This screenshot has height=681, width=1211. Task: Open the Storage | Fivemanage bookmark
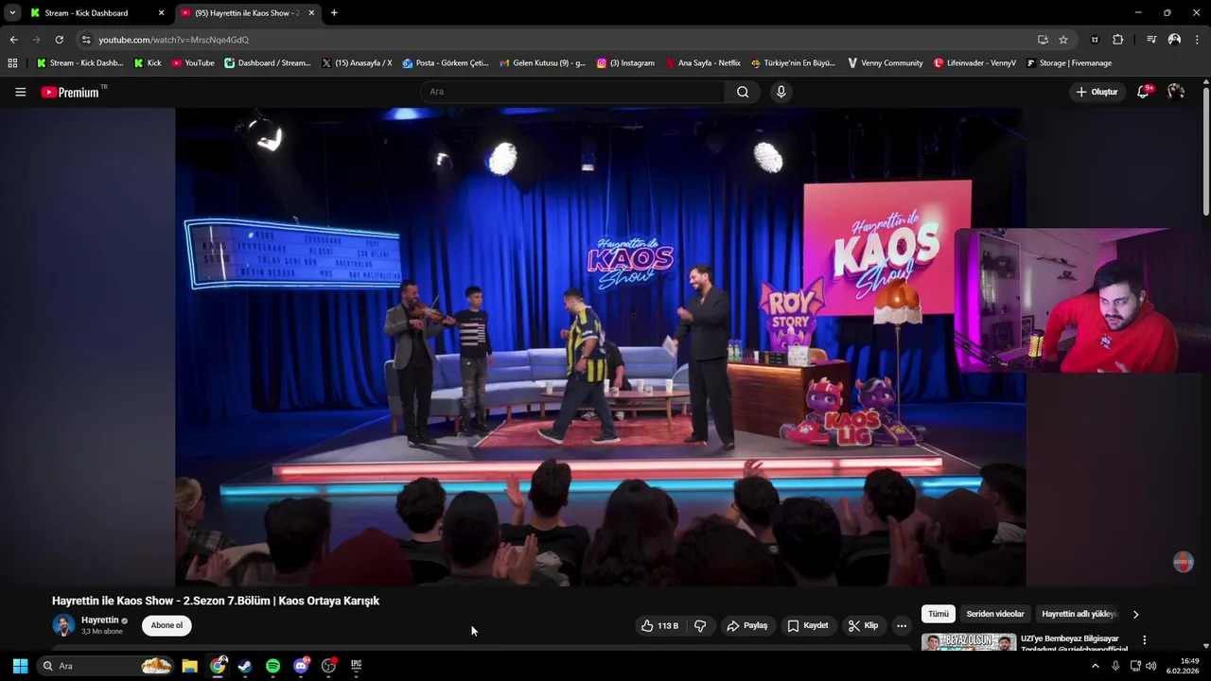click(x=1069, y=63)
